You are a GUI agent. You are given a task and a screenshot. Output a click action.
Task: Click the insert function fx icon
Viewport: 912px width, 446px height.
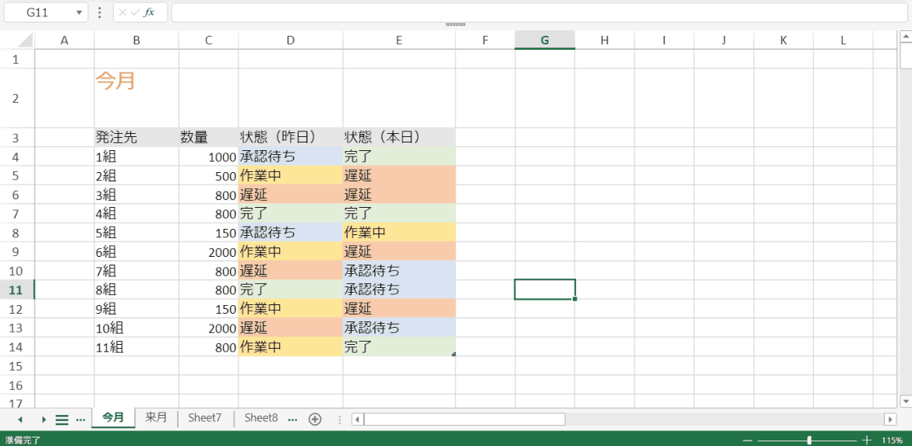150,12
